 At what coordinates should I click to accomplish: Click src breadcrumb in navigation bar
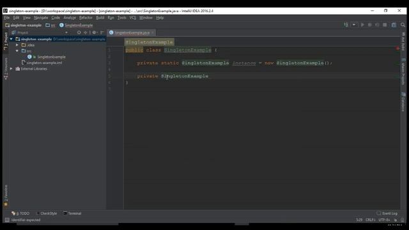pos(50,26)
